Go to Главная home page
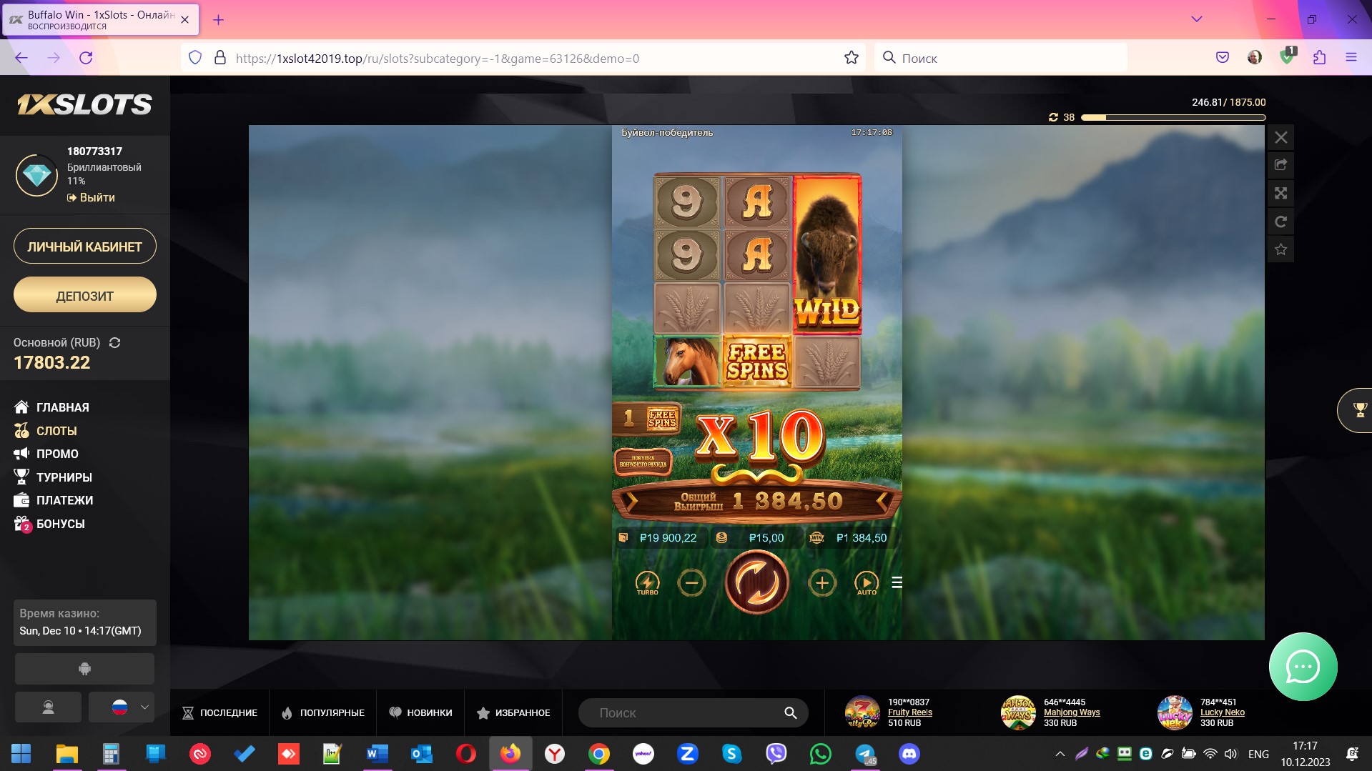Screen dimensions: 1372x771 [51, 407]
